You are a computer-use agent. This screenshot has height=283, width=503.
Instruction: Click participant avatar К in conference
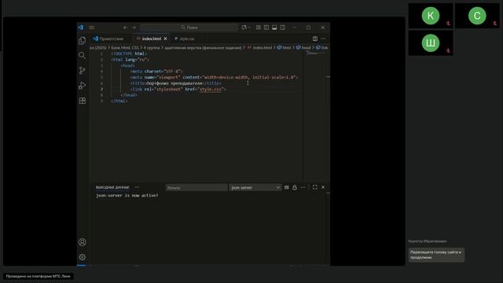[431, 16]
